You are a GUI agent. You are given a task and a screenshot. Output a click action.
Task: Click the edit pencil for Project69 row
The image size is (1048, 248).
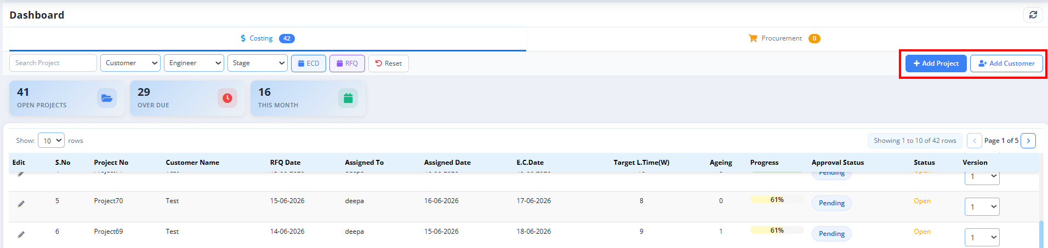point(21,234)
